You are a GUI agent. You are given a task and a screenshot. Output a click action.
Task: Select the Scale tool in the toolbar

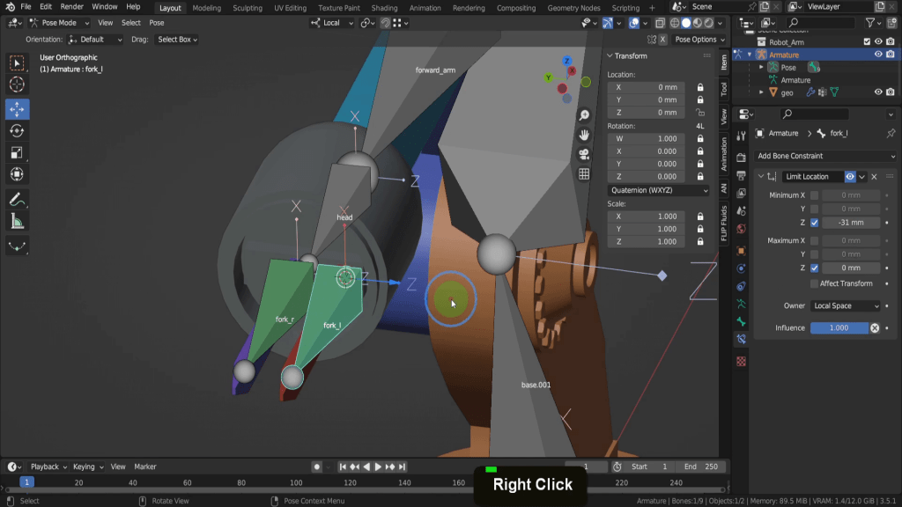[x=17, y=153]
